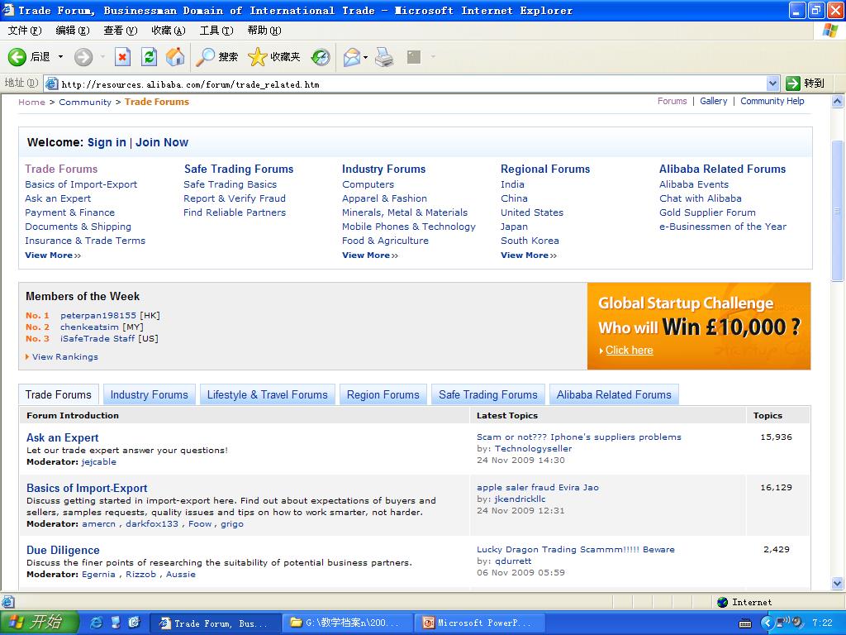Open moderator jejcable profile
The width and height of the screenshot is (846, 635).
[x=99, y=462]
